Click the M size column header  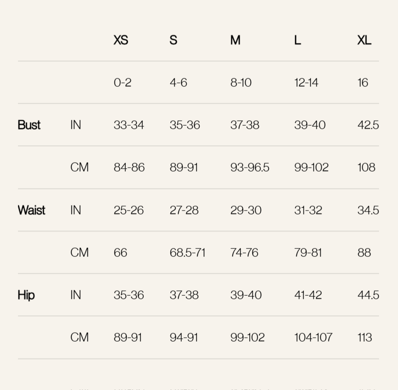tap(235, 40)
